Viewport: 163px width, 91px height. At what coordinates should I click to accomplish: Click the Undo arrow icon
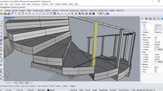click(x=26, y=13)
